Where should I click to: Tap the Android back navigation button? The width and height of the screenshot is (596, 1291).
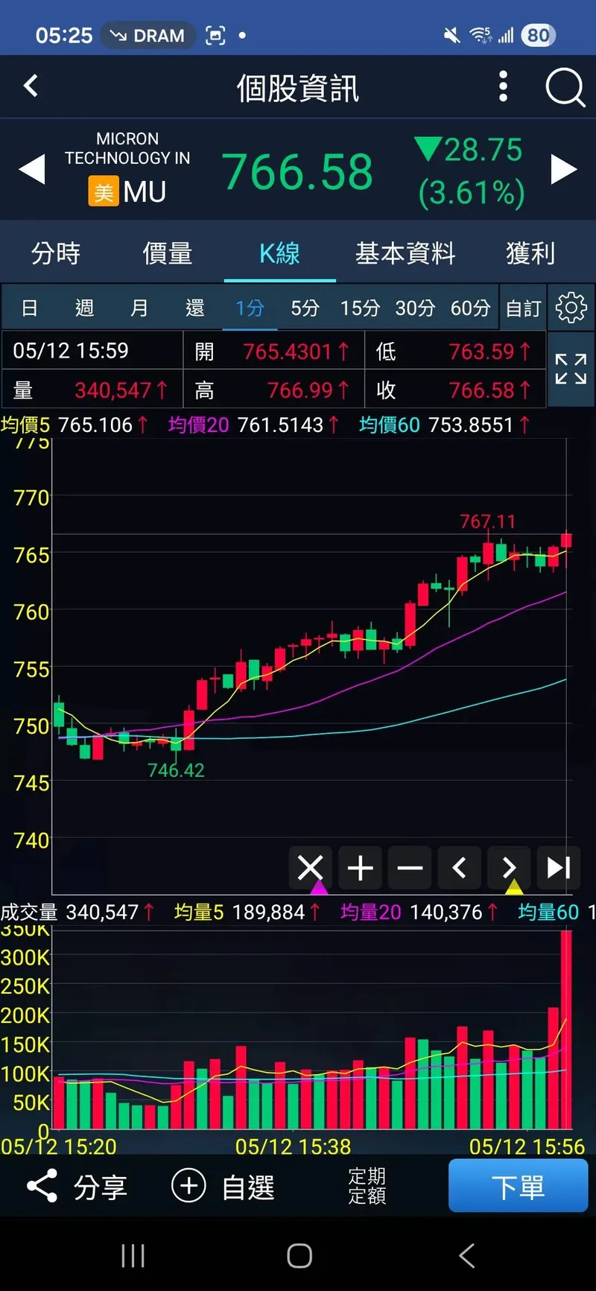[x=466, y=1255]
